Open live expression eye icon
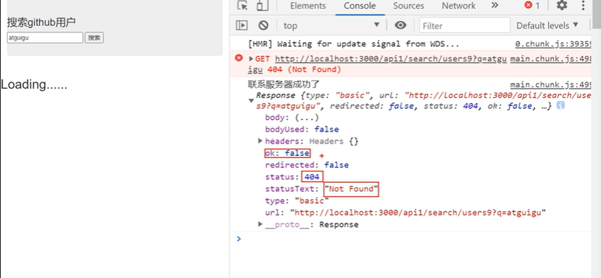This screenshot has height=278, width=601. (400, 25)
